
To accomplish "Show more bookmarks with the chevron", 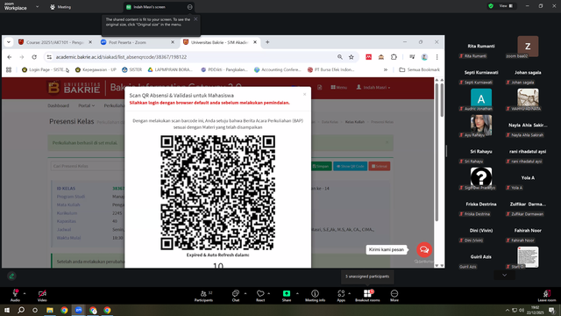I will 386,70.
